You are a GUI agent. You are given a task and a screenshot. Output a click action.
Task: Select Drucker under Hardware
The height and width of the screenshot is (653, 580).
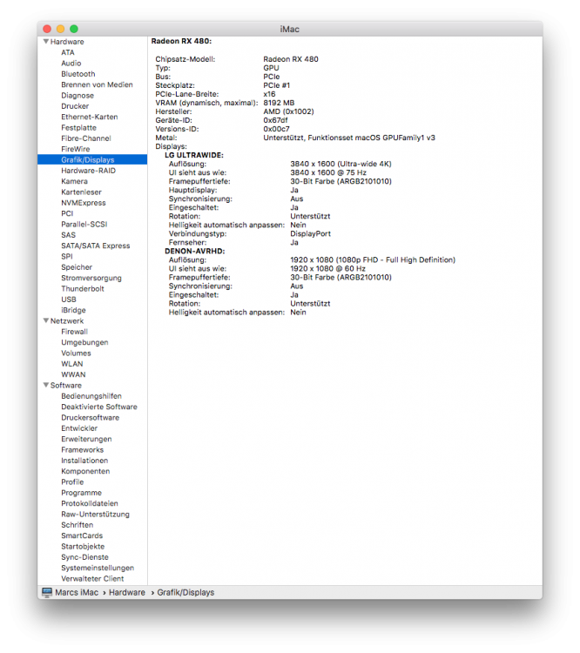coord(75,106)
